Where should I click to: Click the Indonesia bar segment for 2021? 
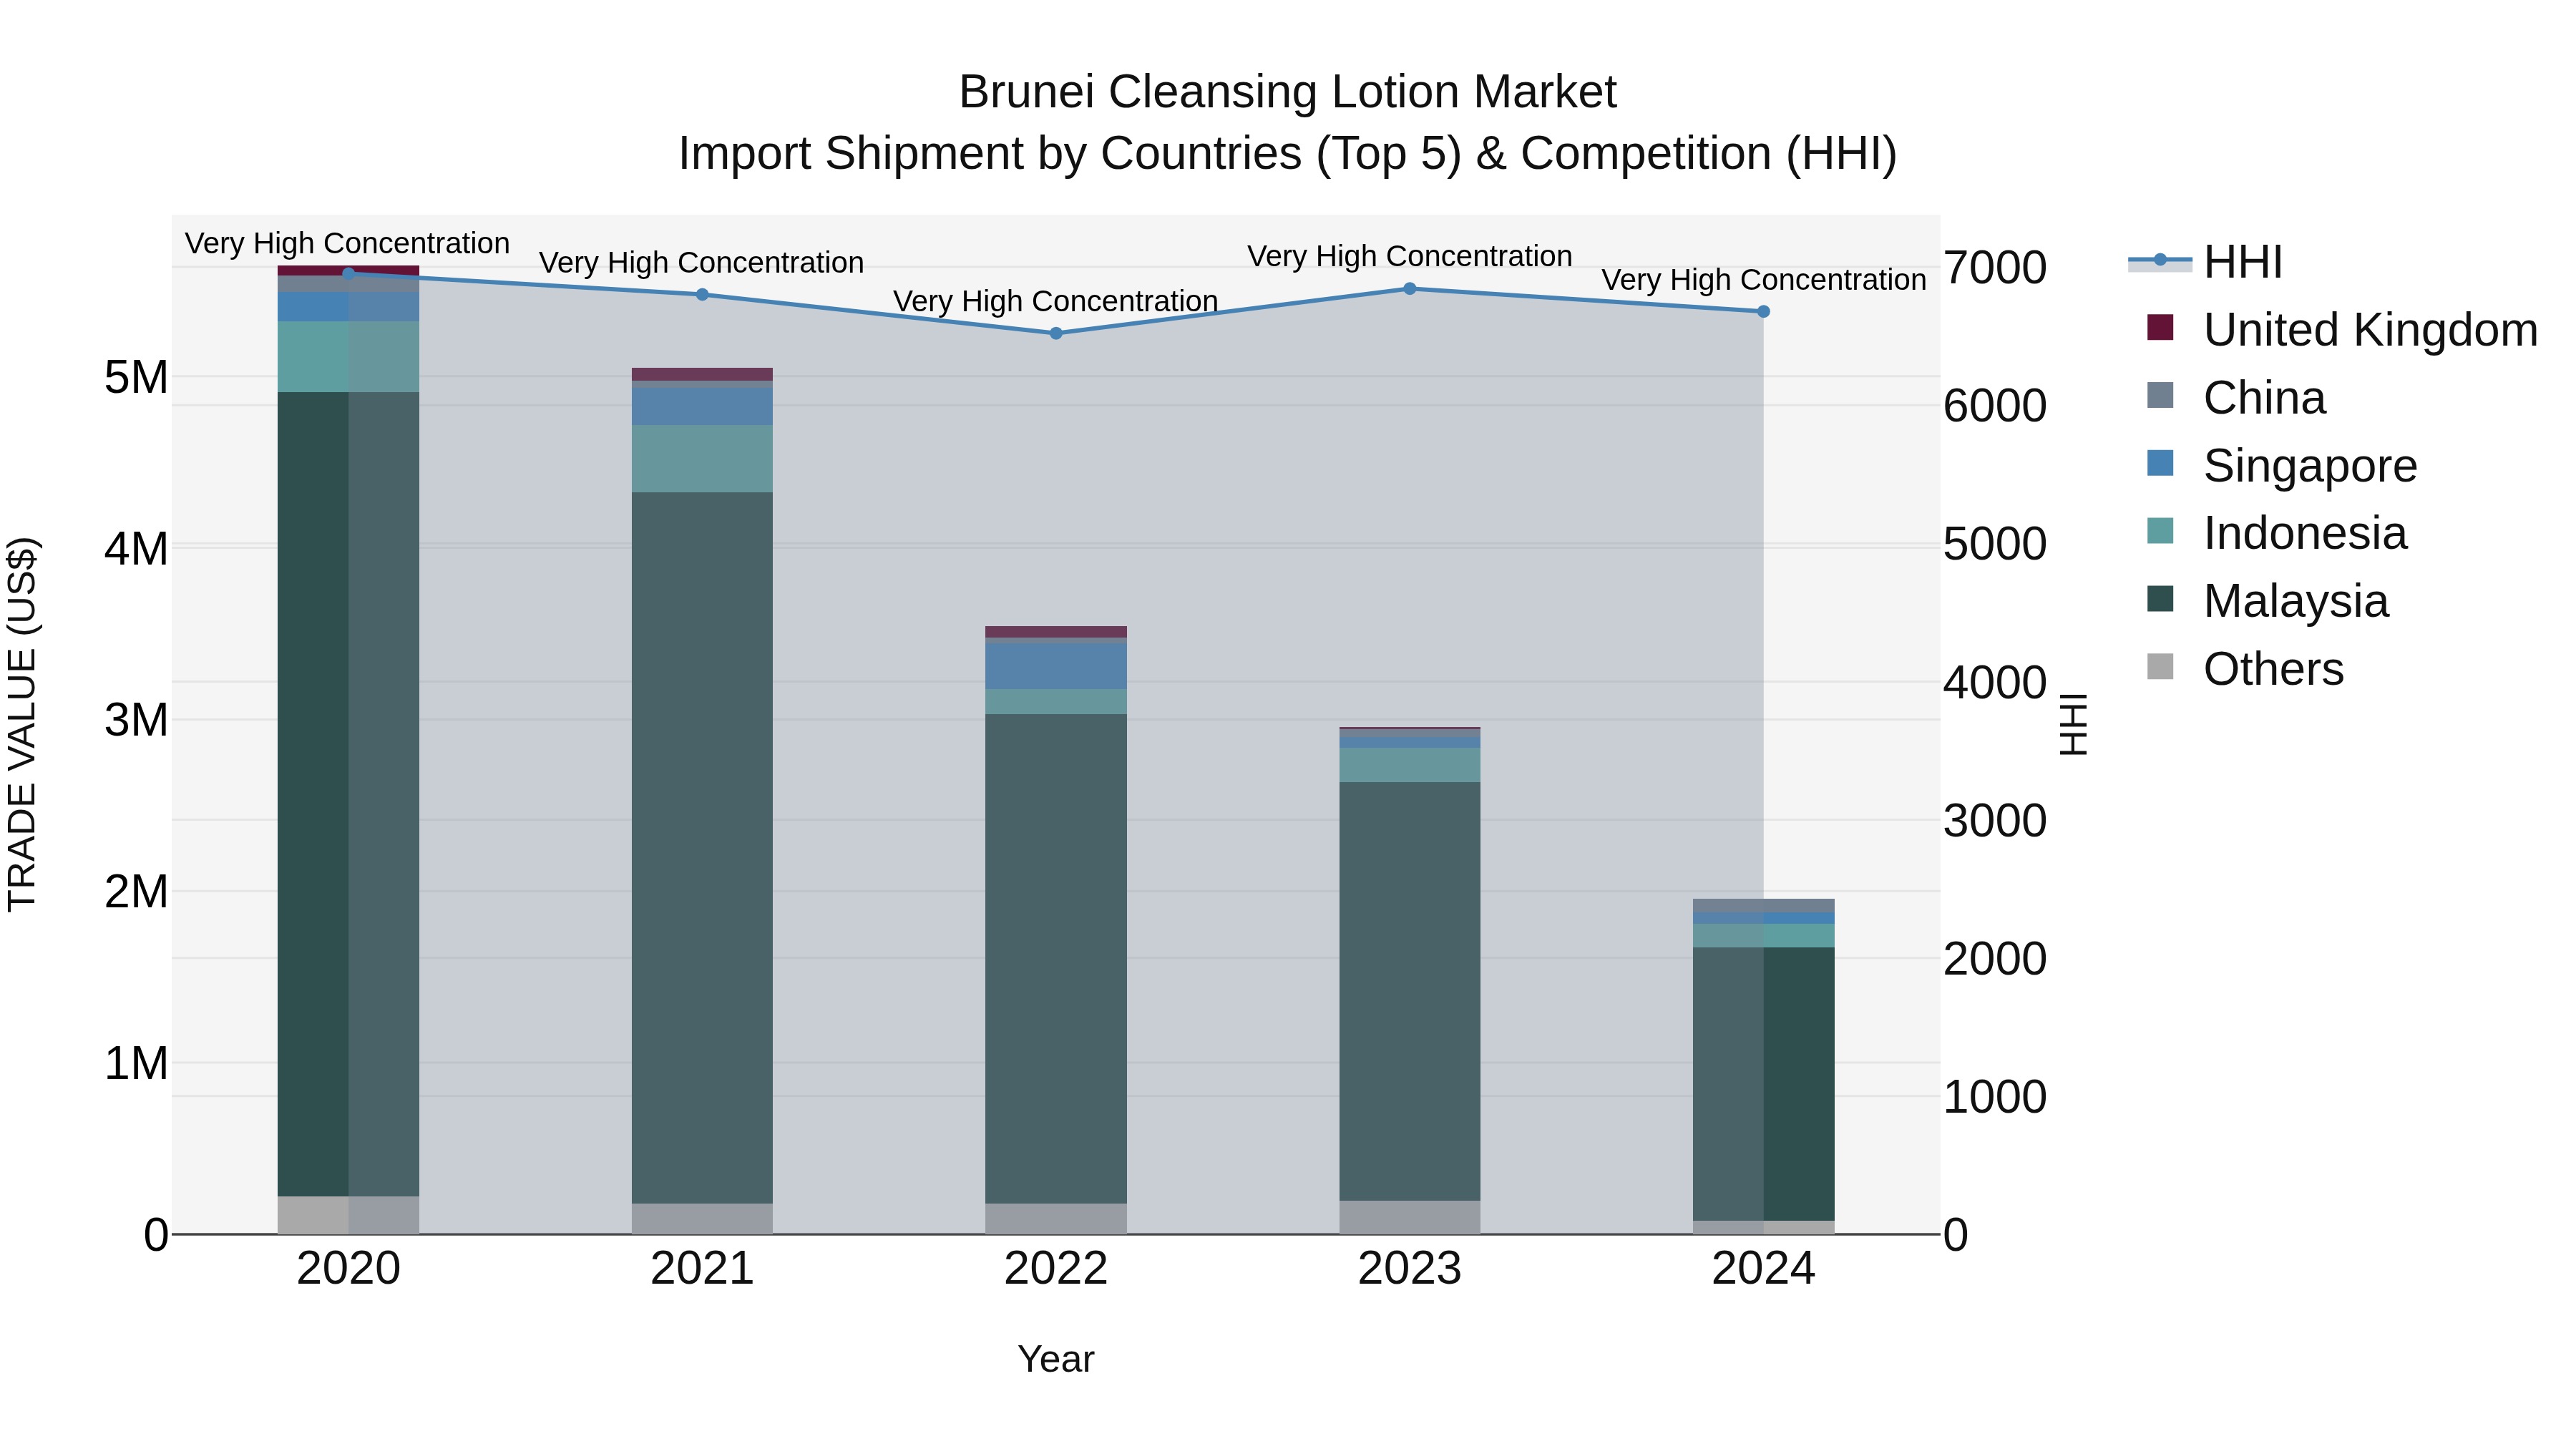(702, 459)
